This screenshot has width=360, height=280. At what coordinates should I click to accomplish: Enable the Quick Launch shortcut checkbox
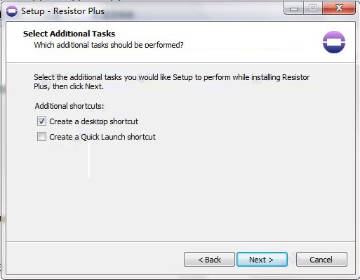click(41, 137)
